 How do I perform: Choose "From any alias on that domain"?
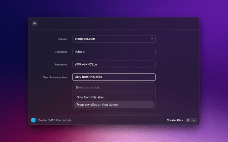click(x=98, y=105)
